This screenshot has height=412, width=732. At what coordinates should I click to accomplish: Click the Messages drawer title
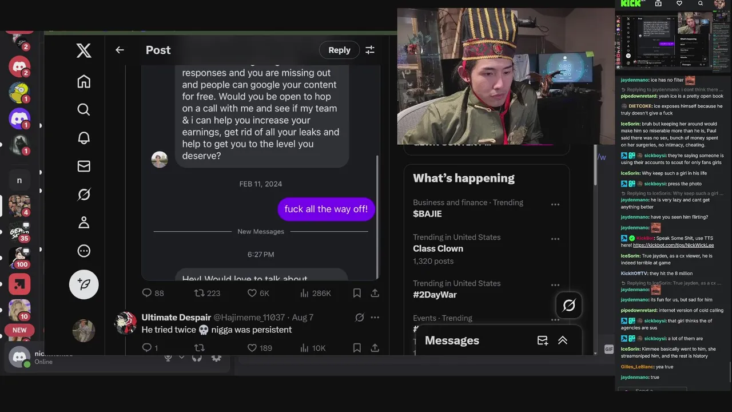[452, 340]
